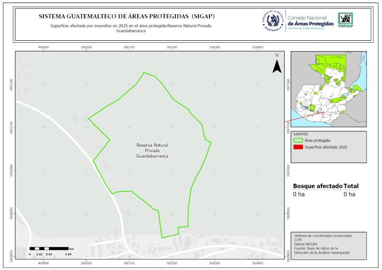Click the Superficie afectada 2025 legend label

(326, 147)
